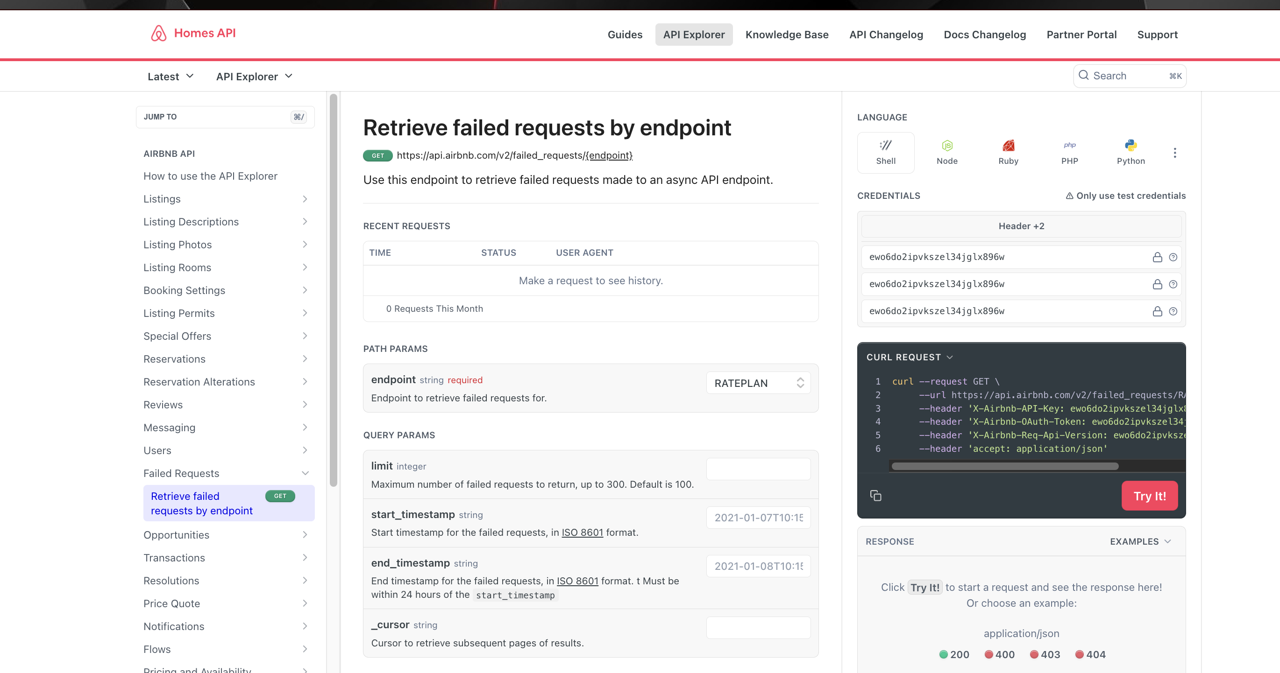Open the Latest version dropdown
The height and width of the screenshot is (673, 1280).
coord(171,77)
